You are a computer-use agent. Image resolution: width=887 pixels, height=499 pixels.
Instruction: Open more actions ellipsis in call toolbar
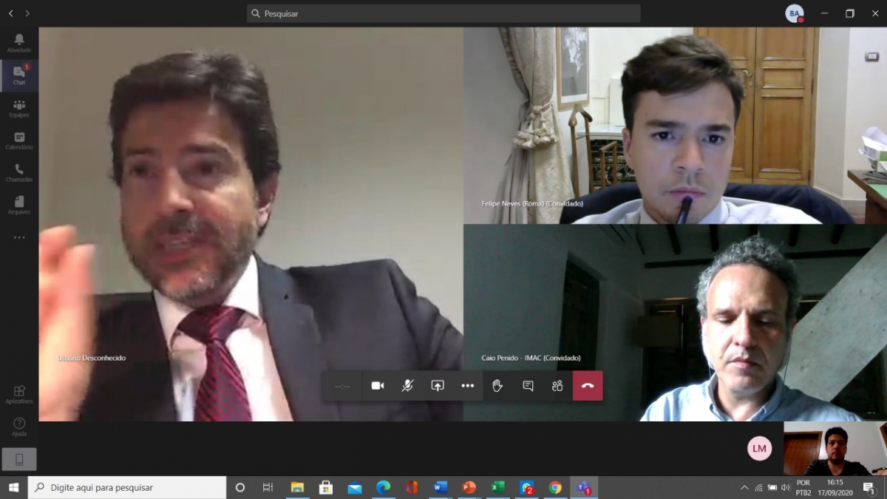[468, 386]
